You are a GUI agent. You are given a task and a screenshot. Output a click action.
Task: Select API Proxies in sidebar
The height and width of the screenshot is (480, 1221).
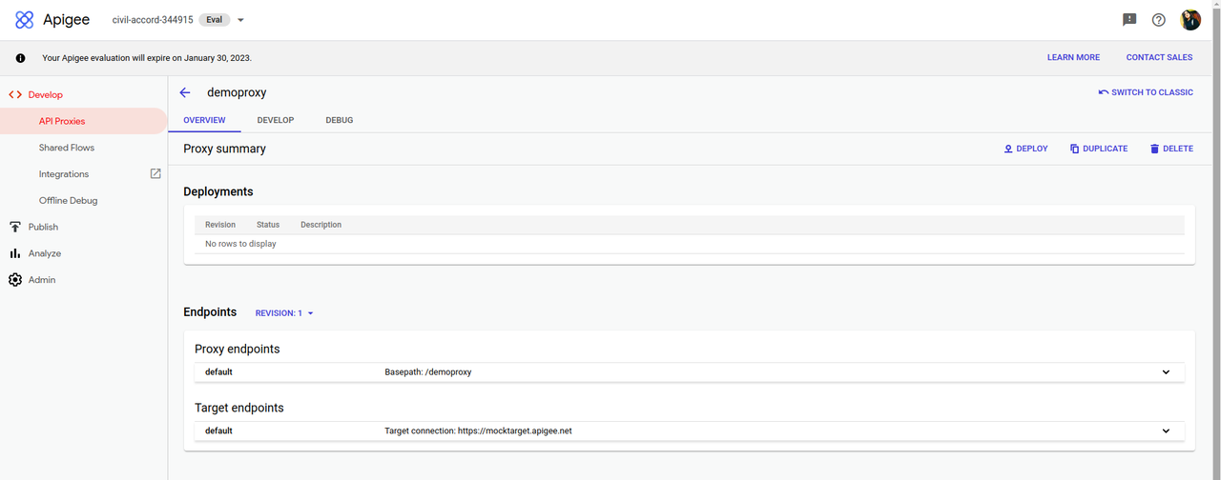[x=83, y=121]
